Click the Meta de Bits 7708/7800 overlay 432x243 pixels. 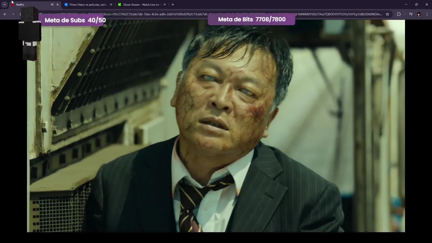251,19
